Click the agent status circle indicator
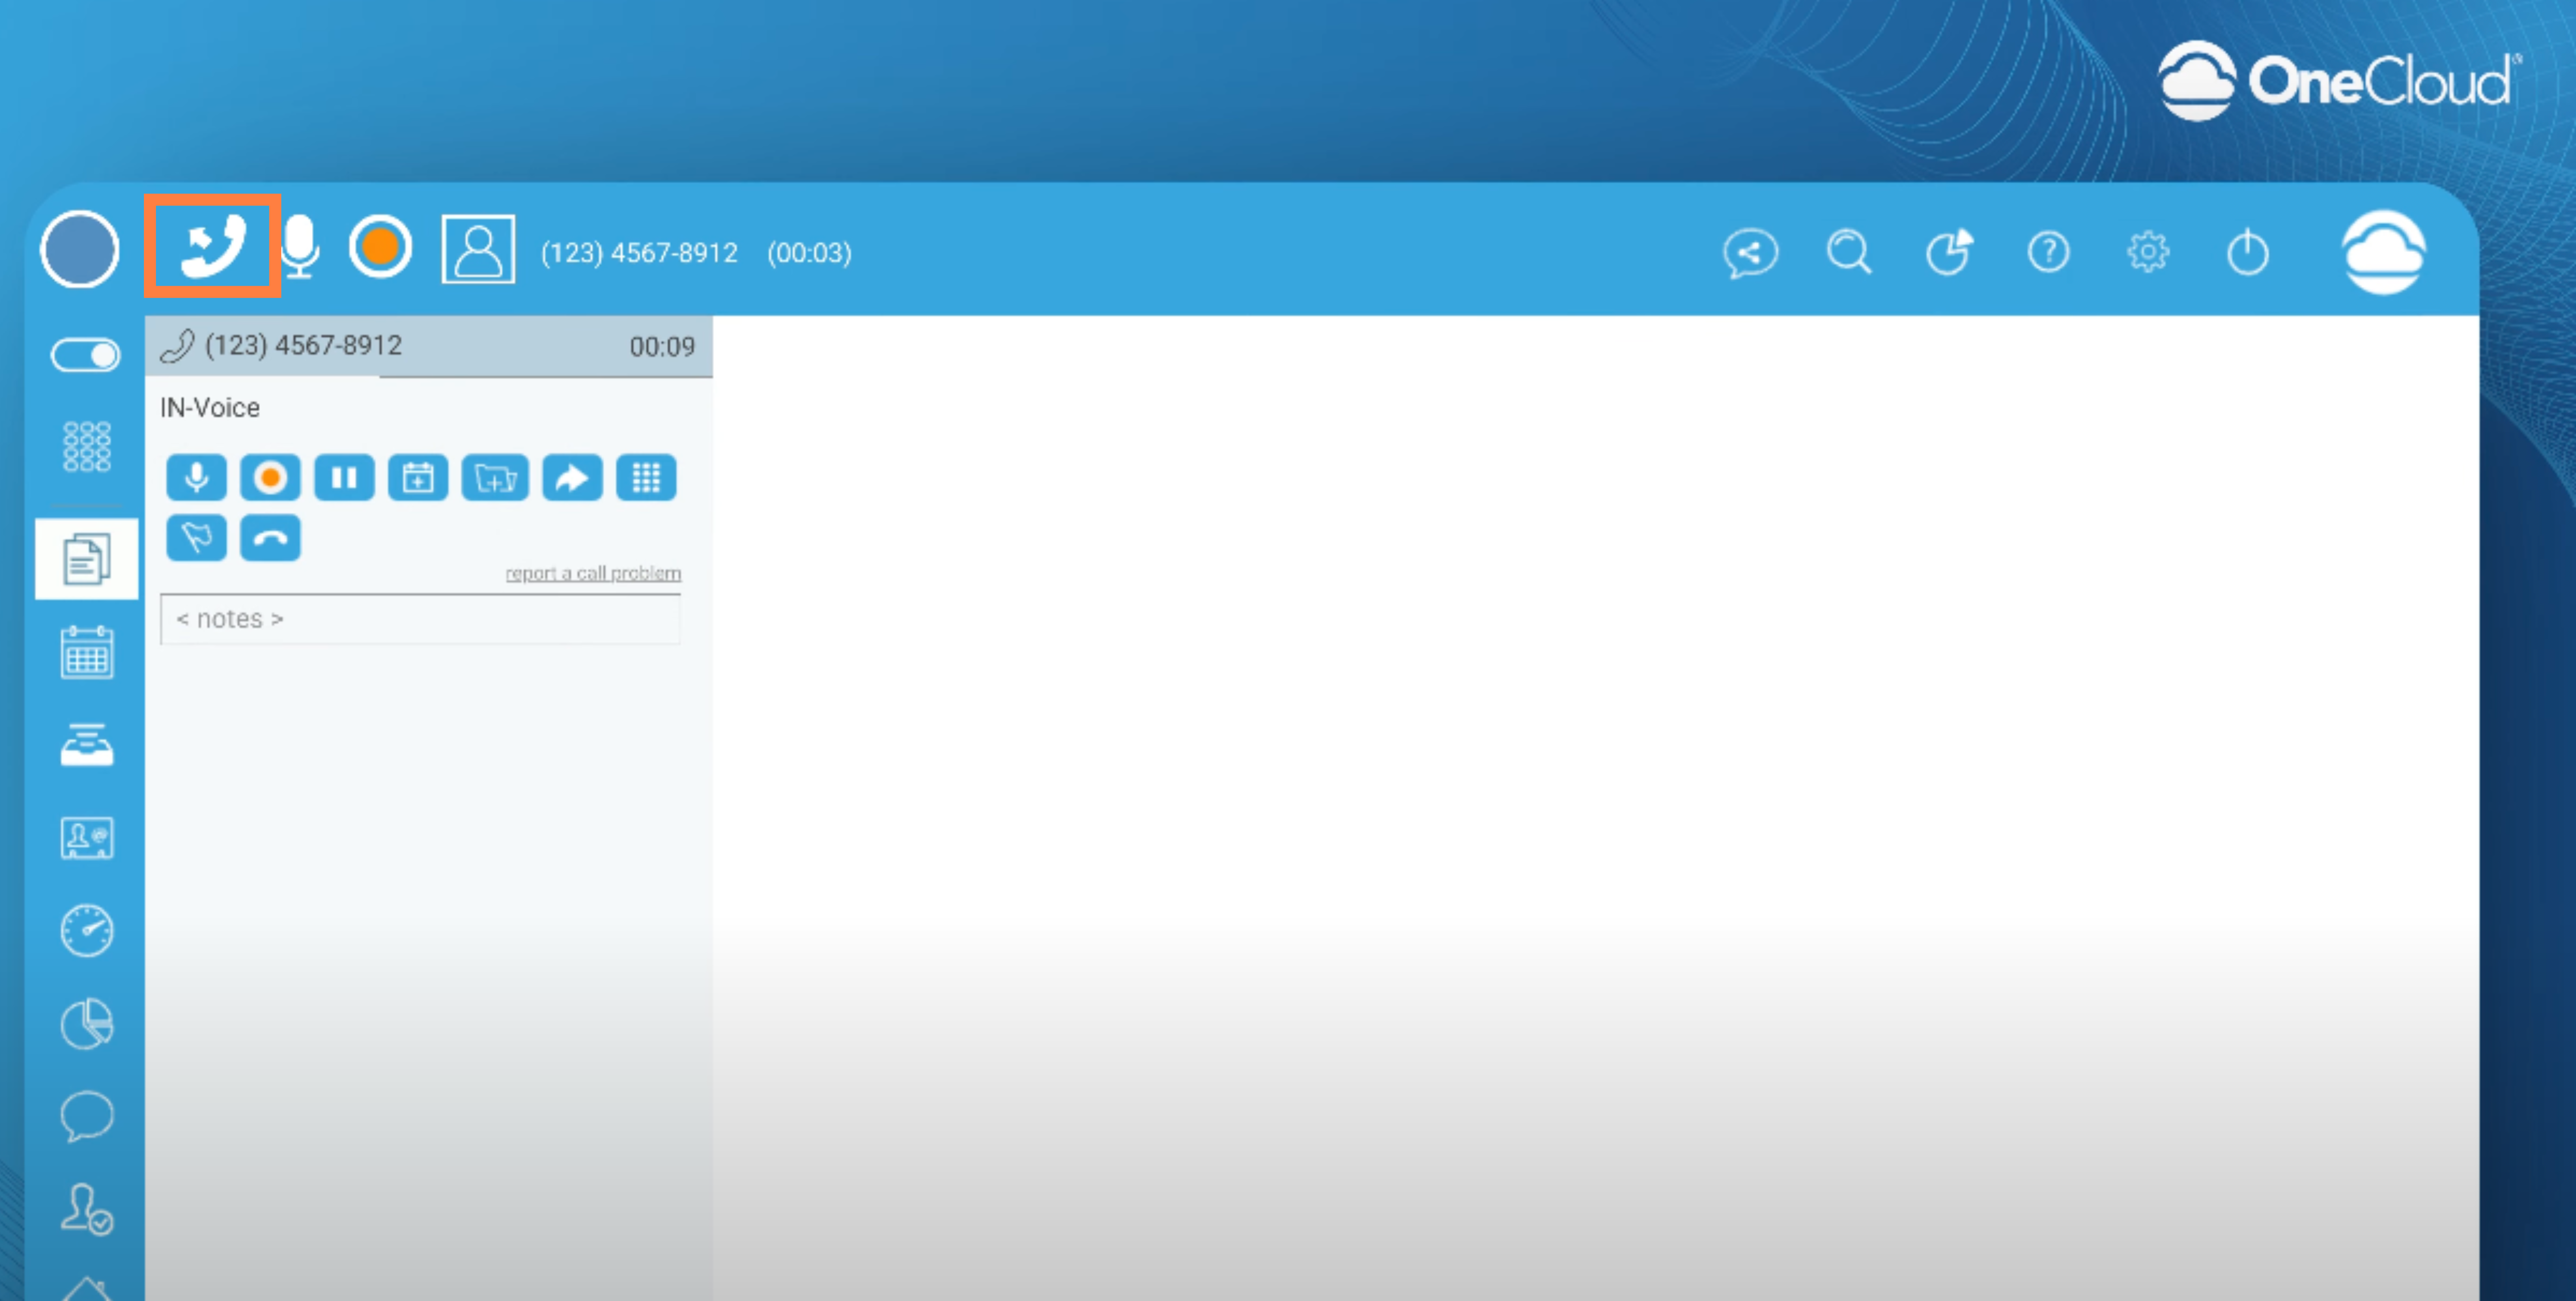Screen dimensions: 2576x1301 click(80, 249)
